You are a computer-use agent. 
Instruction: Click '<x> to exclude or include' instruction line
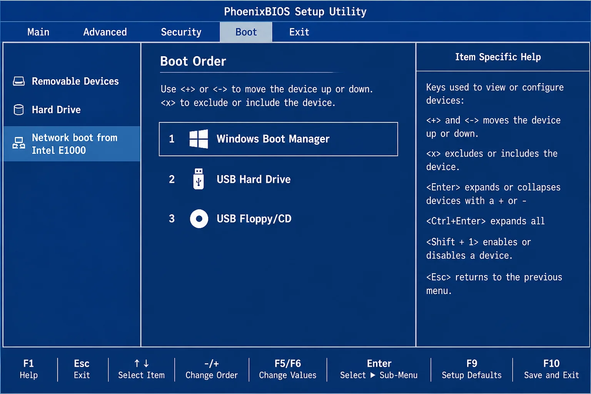click(248, 103)
